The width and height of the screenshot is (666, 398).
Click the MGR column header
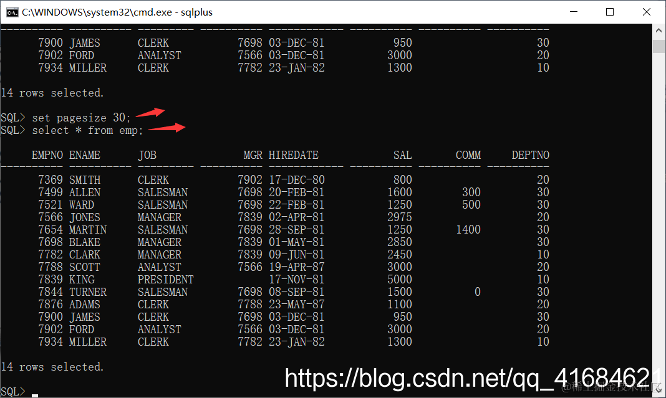click(x=253, y=155)
